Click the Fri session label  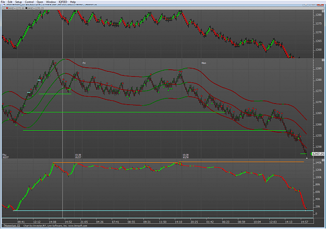84,63
